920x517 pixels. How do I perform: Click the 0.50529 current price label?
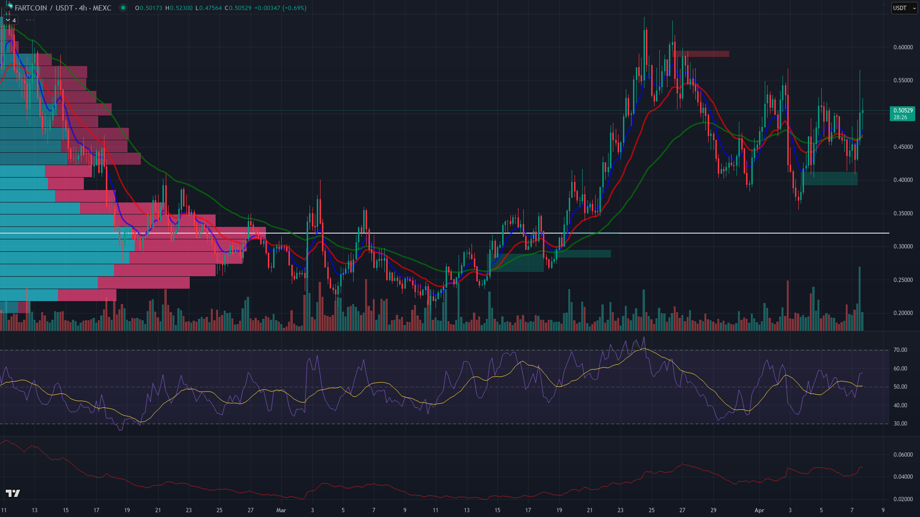(902, 111)
